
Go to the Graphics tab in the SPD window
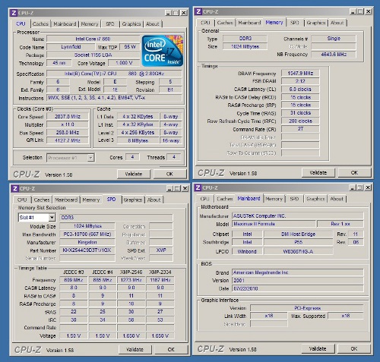[x=133, y=200]
